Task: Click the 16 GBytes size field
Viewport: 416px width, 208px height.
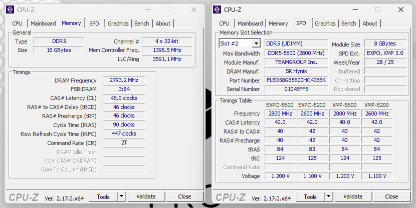Action: [59, 50]
